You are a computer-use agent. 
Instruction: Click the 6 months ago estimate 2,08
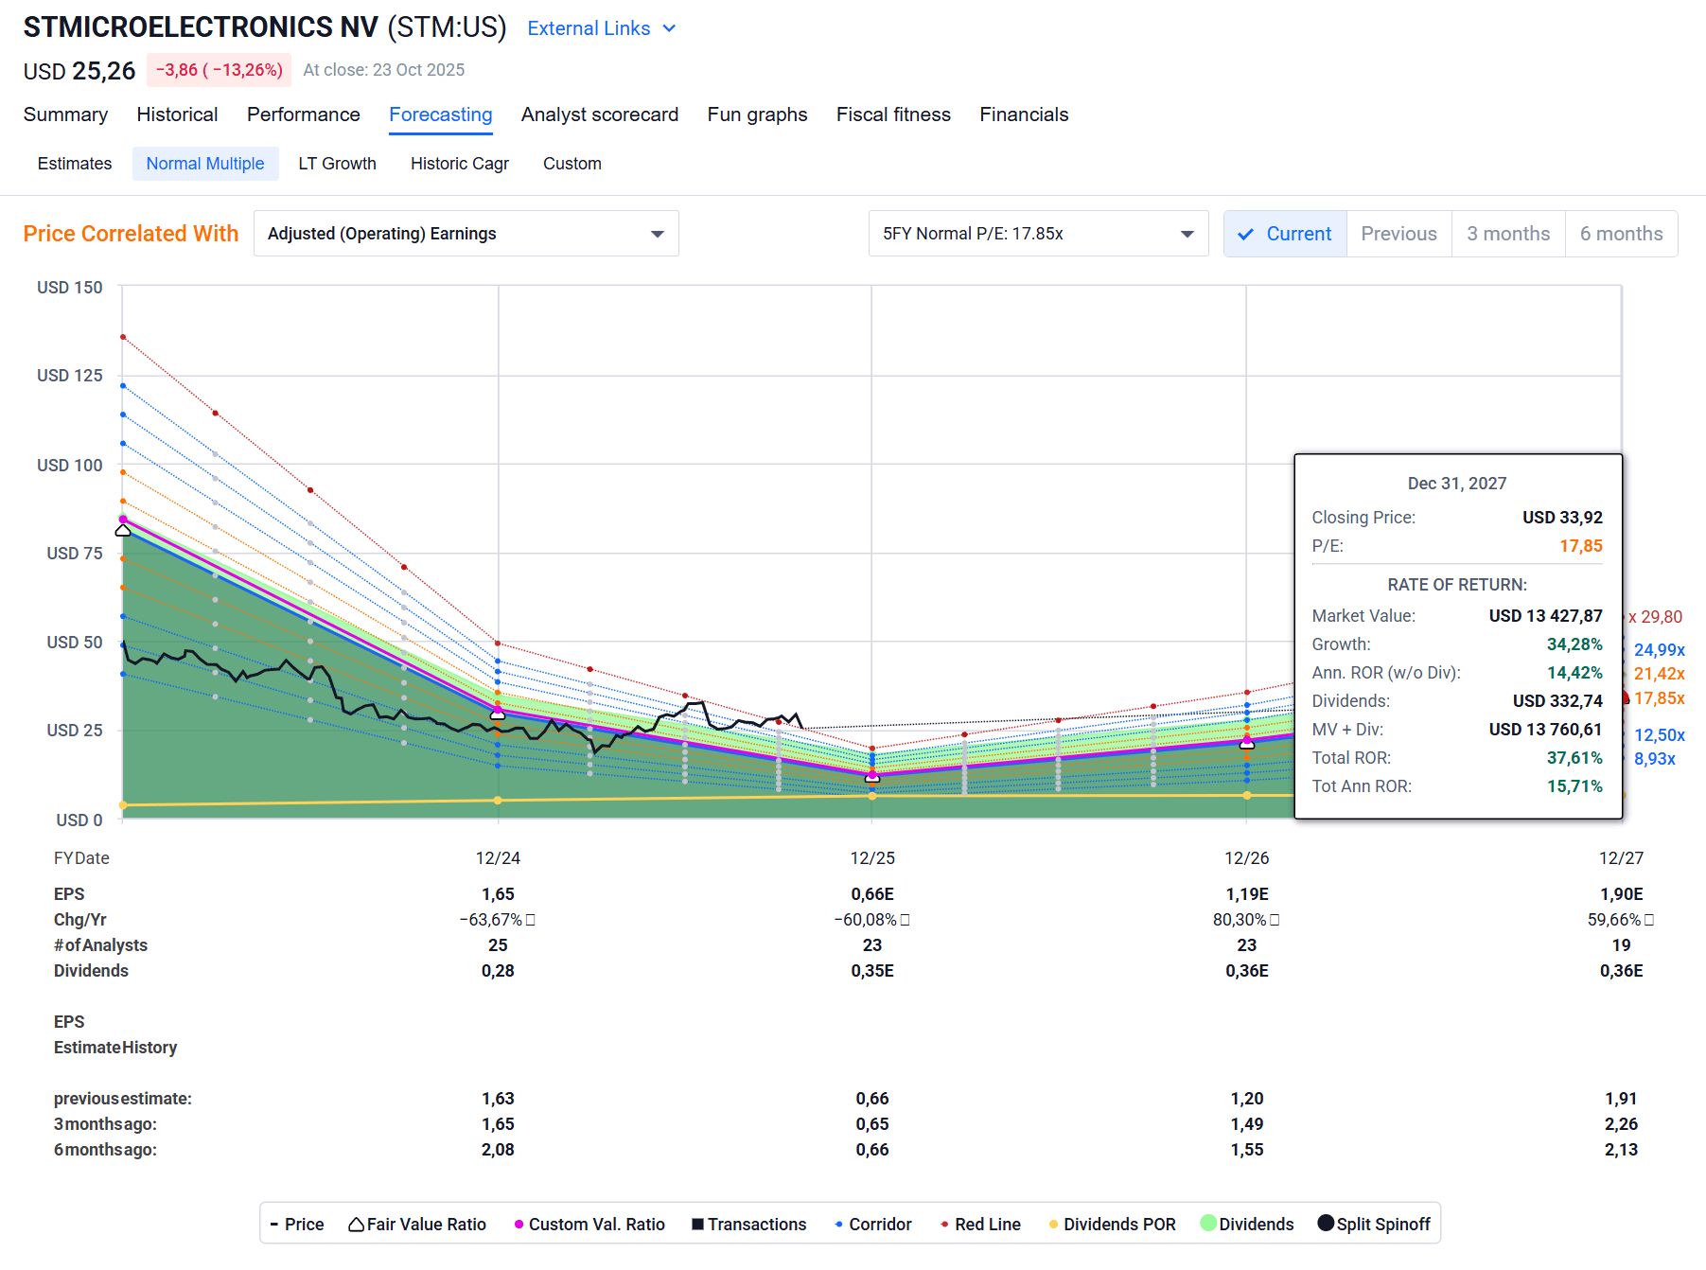point(498,1150)
